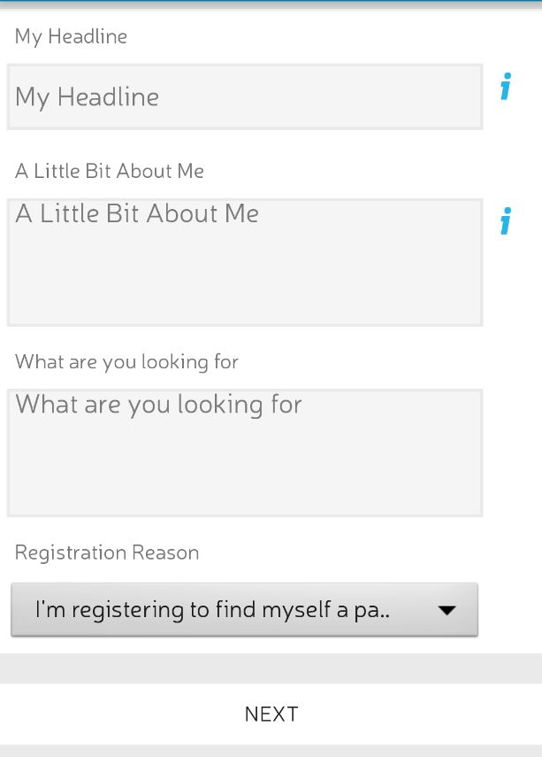
Task: Tap the info icon beside My Headline
Action: [506, 89]
